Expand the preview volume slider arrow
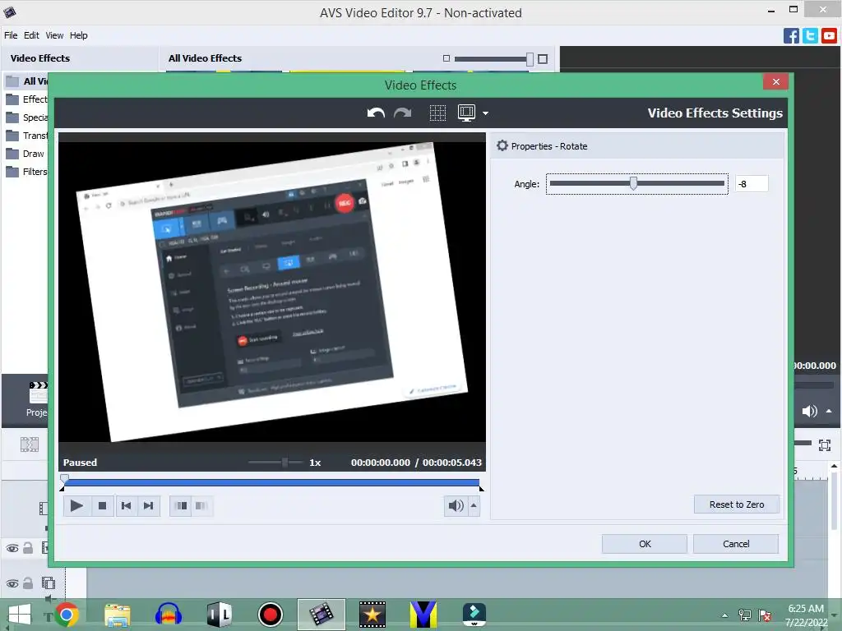 (474, 505)
